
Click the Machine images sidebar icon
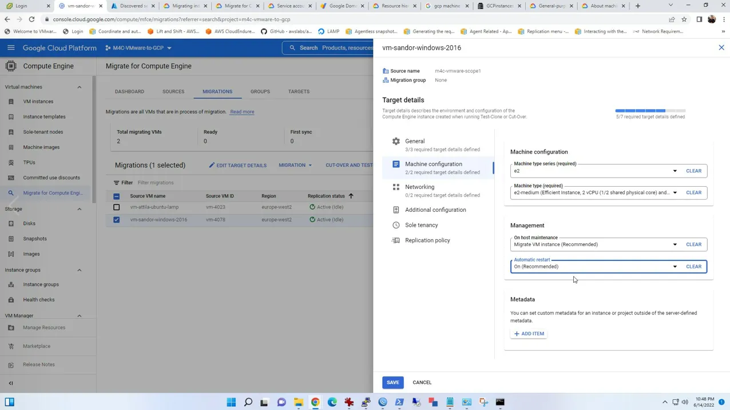11,147
